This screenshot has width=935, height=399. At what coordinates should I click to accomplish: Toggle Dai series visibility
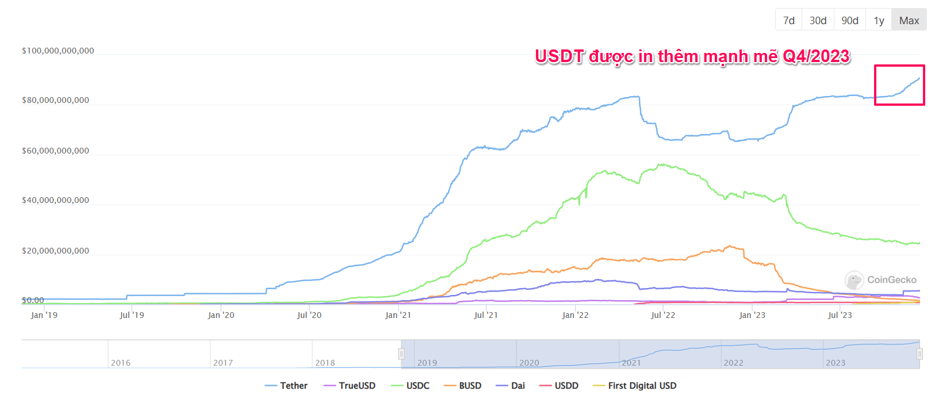tap(511, 386)
